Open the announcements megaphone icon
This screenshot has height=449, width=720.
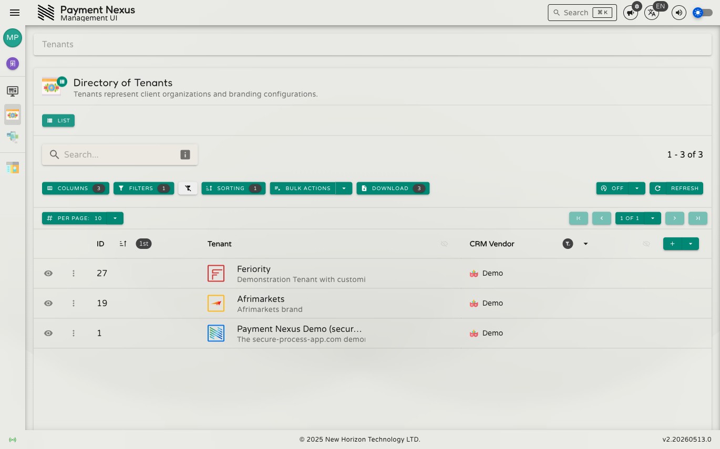click(630, 13)
